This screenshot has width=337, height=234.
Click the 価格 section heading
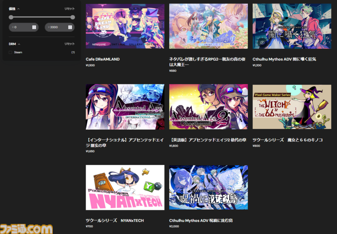click(x=12, y=9)
